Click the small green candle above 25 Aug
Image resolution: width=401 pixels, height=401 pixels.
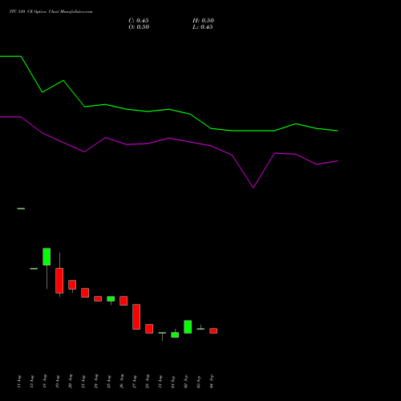(111, 298)
